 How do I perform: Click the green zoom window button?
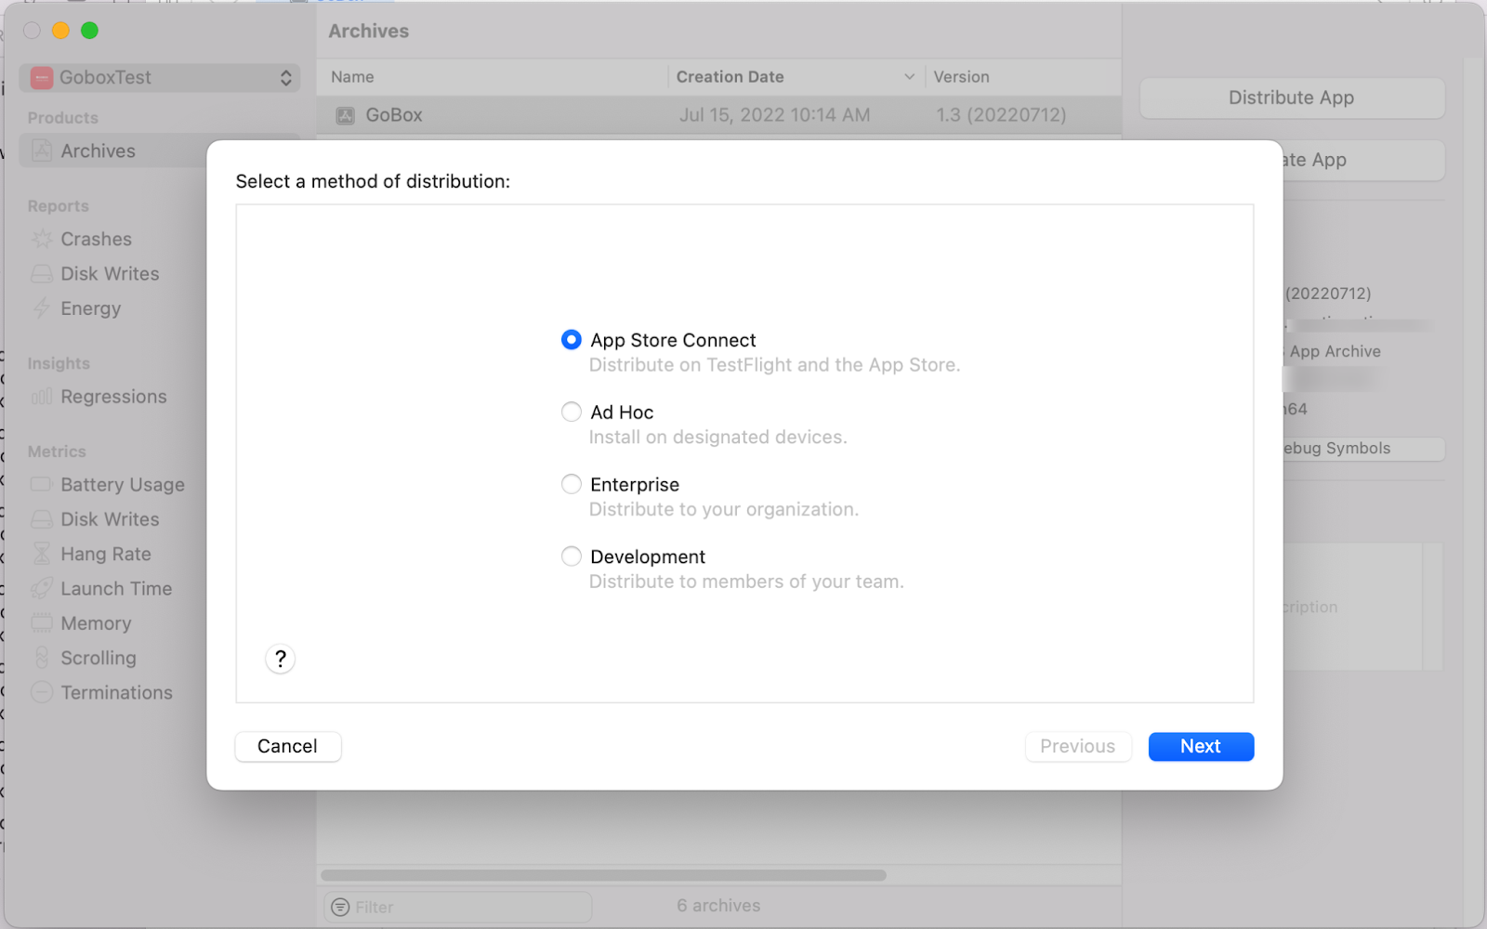[x=89, y=31]
